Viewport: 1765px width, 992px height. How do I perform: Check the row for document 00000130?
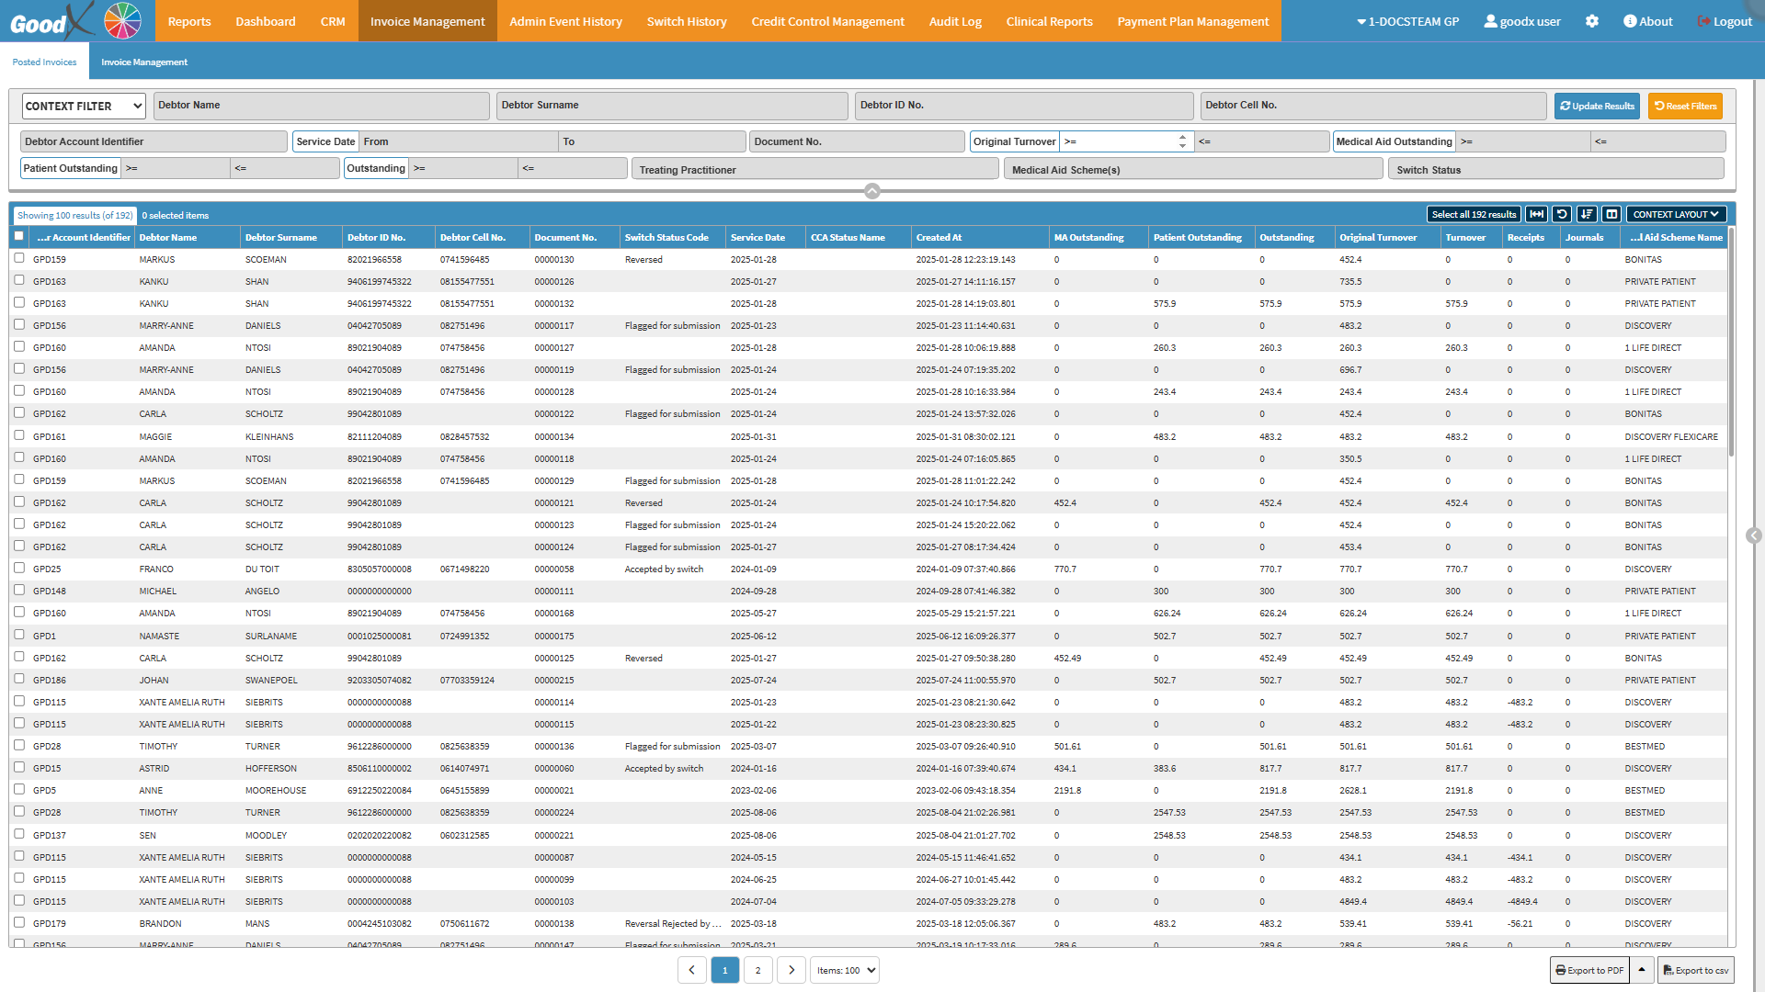(x=19, y=258)
